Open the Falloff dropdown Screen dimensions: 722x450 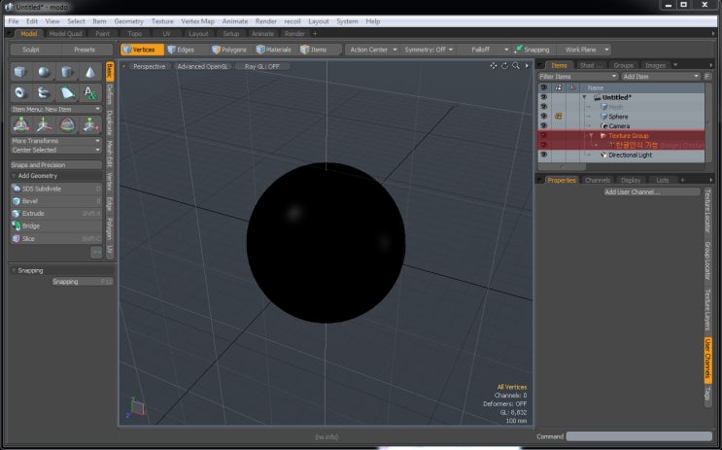(x=484, y=50)
